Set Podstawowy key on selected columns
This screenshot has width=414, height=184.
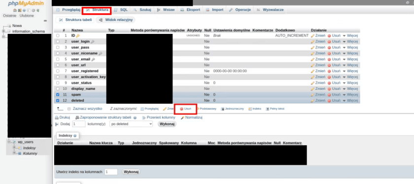[207, 109]
